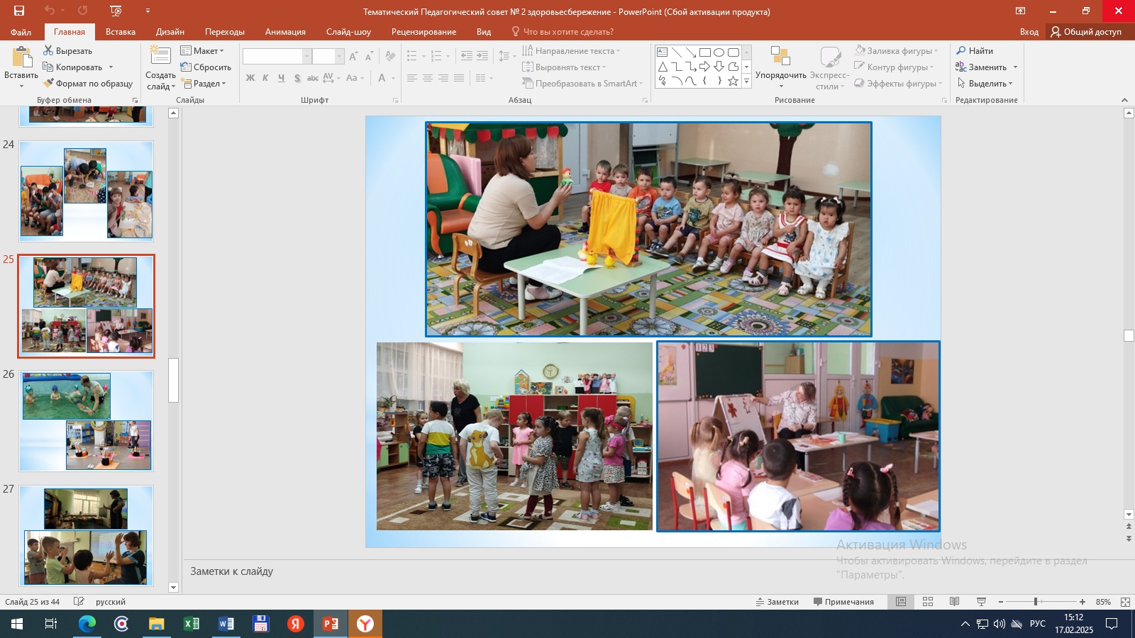Click Найти to search the presentation
The height and width of the screenshot is (638, 1135).
(975, 51)
